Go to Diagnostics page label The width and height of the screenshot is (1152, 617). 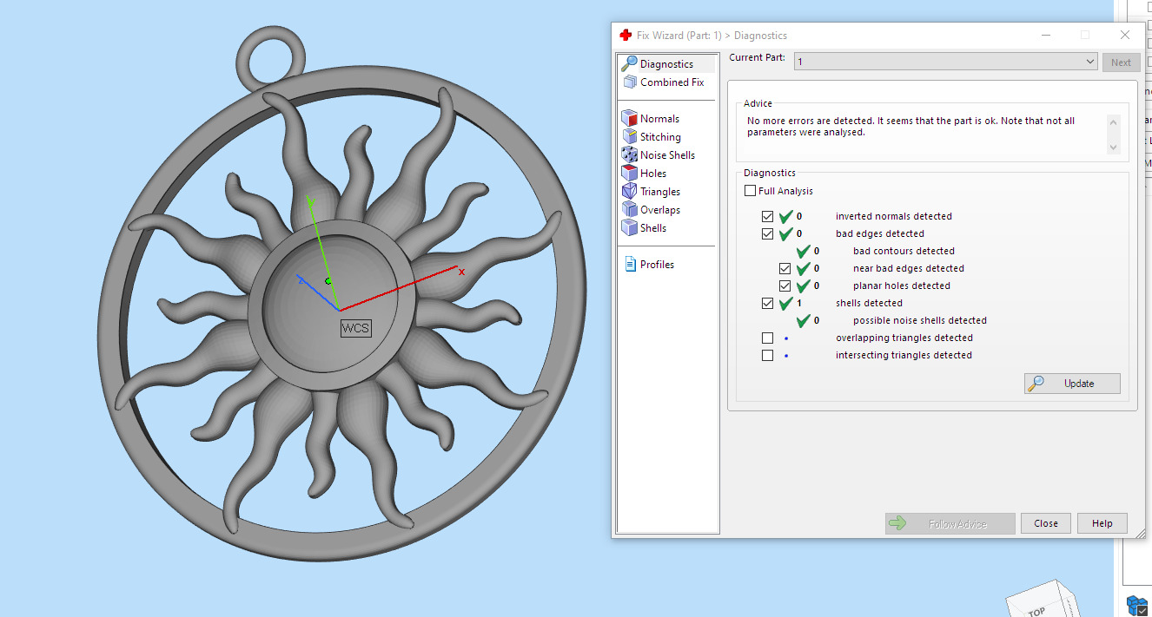tap(666, 63)
